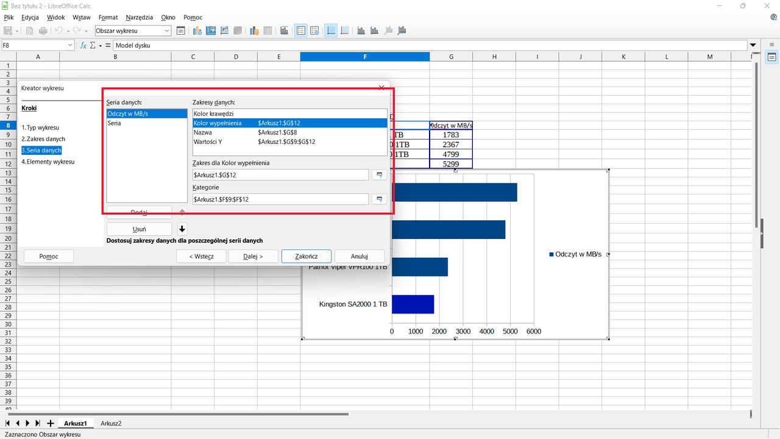Image resolution: width=780 pixels, height=439 pixels.
Task: Go to previous sheet navigation arrow
Action: (18, 423)
